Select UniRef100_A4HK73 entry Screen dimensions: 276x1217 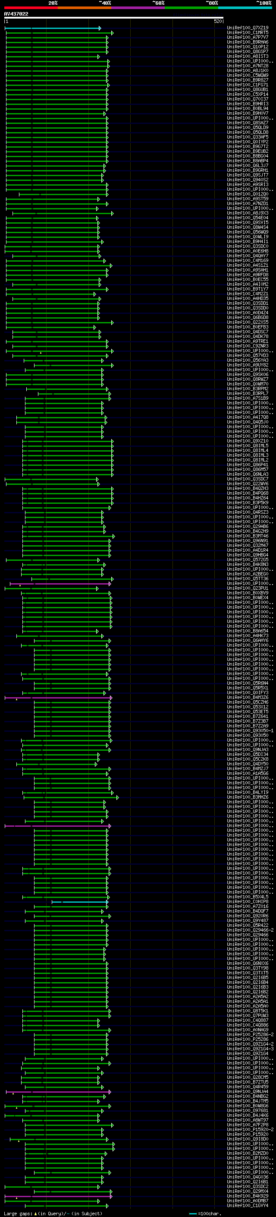pos(248,636)
